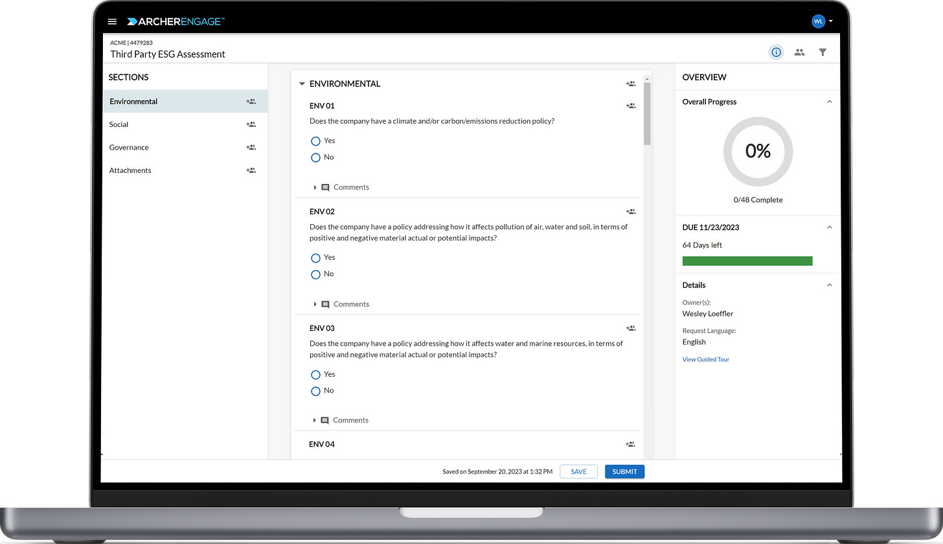This screenshot has height=544, width=943.
Task: Click the owner name 'Wesley Loeffler'
Action: click(x=708, y=314)
